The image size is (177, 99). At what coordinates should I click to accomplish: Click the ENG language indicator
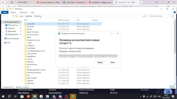159,97
